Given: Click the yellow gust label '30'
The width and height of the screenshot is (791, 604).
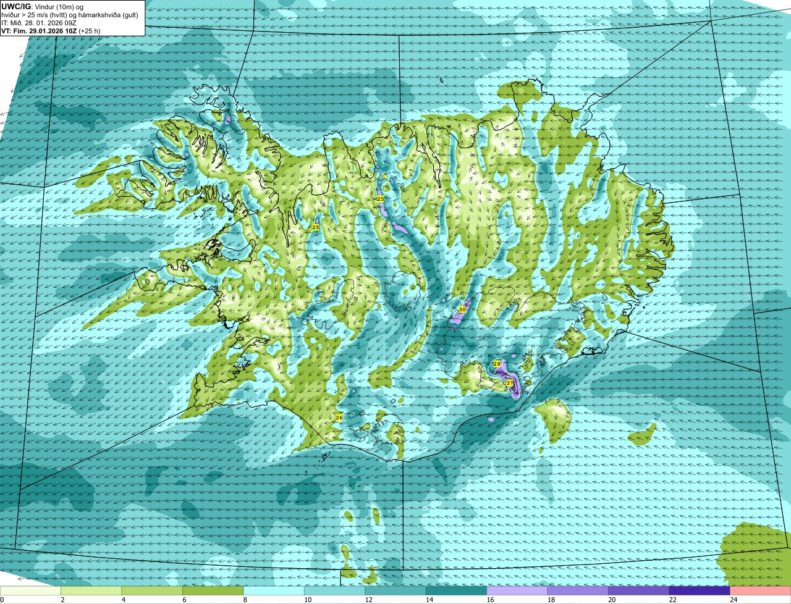Looking at the screenshot, I should coord(462,309).
